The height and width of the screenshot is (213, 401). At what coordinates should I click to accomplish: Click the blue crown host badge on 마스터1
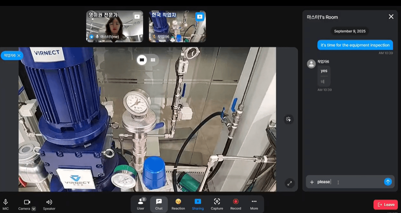tap(91, 37)
